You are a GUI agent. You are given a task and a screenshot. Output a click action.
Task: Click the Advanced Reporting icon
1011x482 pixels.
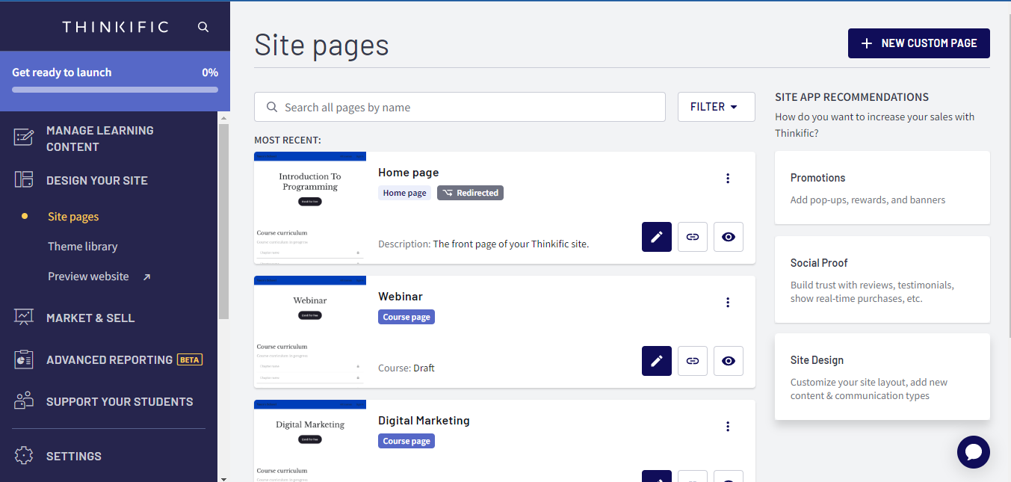24,359
